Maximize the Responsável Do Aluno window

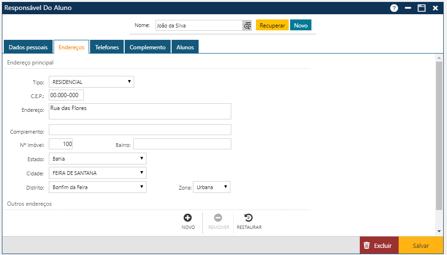[x=421, y=8]
